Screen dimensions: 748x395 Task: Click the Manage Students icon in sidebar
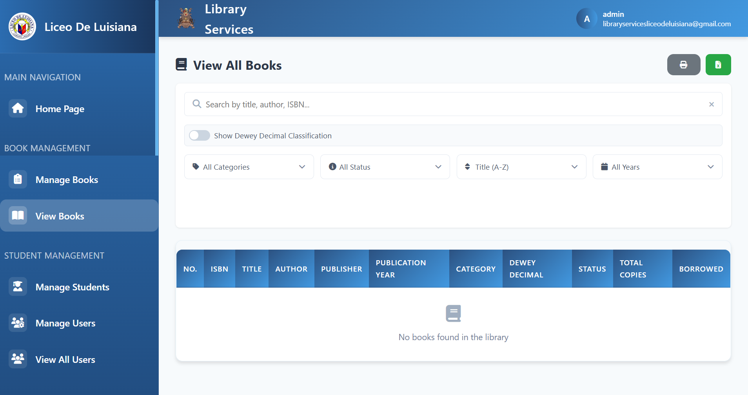click(x=17, y=286)
